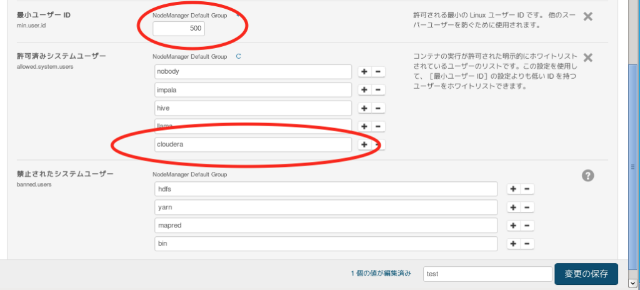This screenshot has height=290, width=640.
Task: Remove the hdfs banned user
Action: pyautogui.click(x=527, y=189)
